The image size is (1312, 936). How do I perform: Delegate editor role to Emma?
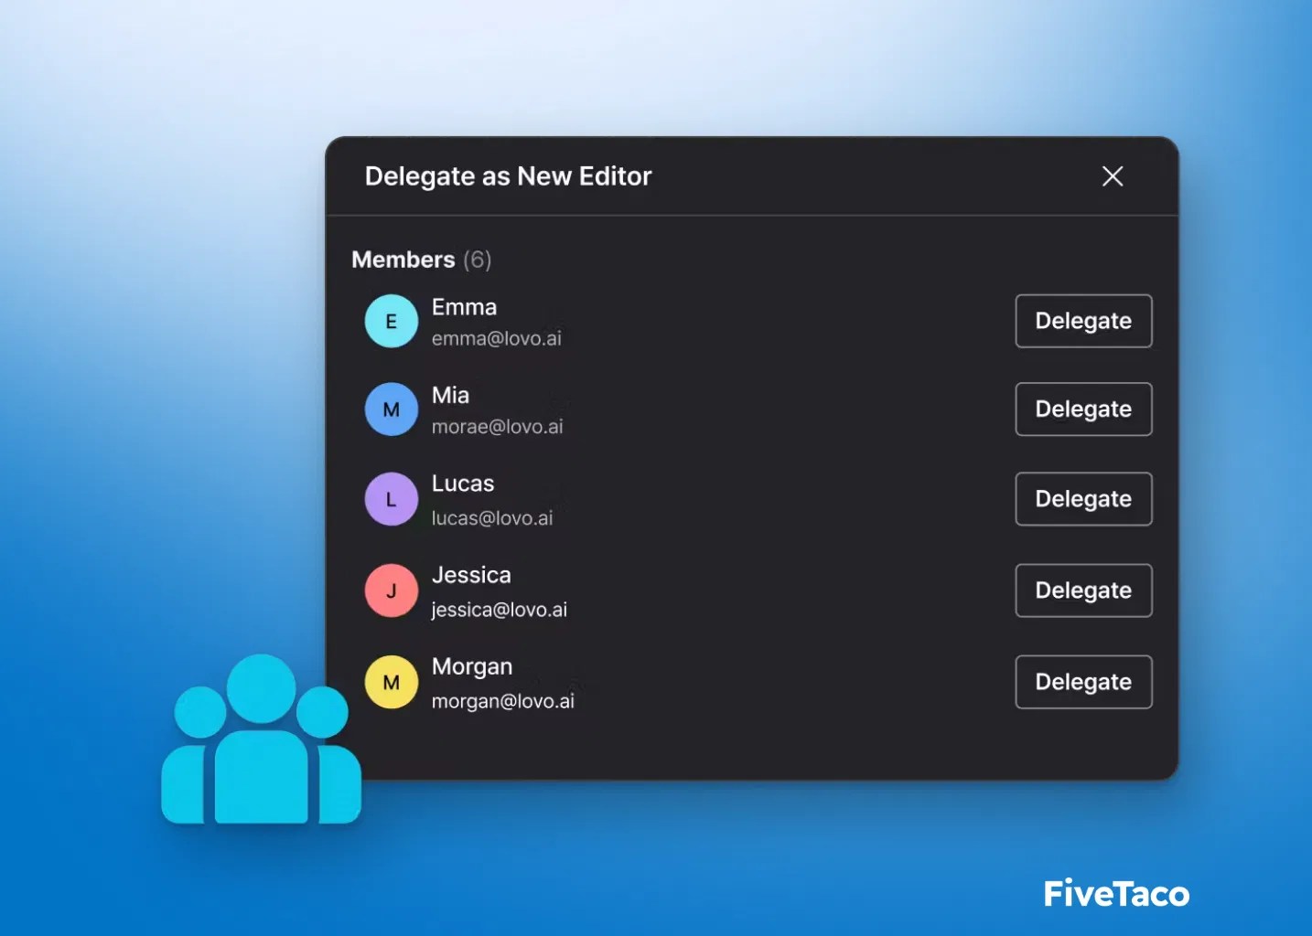(1083, 321)
